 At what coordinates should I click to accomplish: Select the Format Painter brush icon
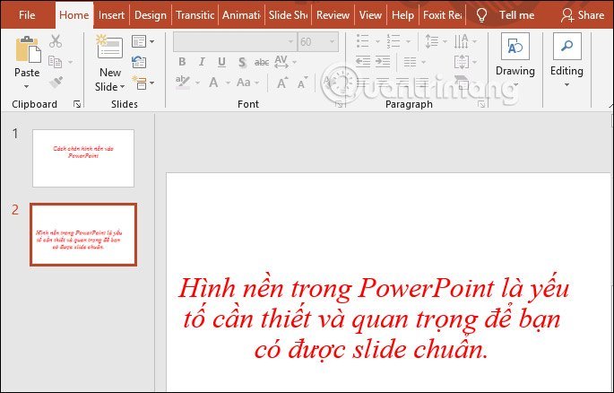click(56, 82)
